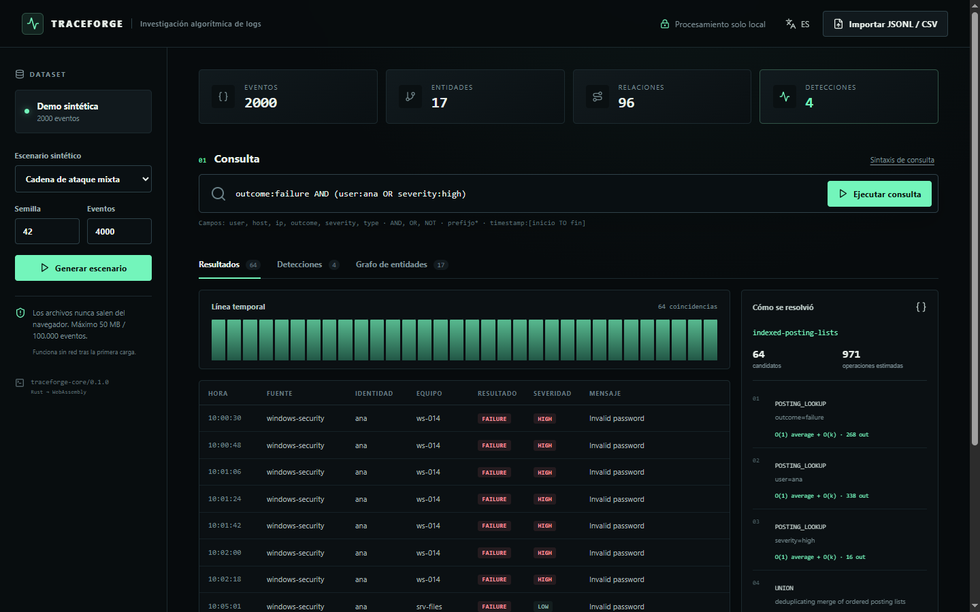Click the FUENTE column header
This screenshot has height=612, width=980.
pyautogui.click(x=280, y=394)
